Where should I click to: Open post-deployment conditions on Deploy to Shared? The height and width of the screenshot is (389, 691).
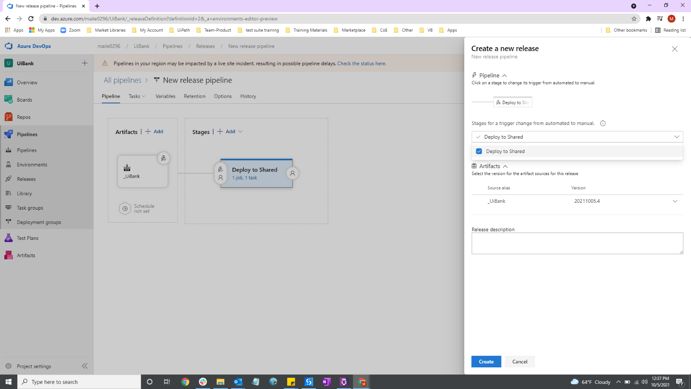coord(292,173)
